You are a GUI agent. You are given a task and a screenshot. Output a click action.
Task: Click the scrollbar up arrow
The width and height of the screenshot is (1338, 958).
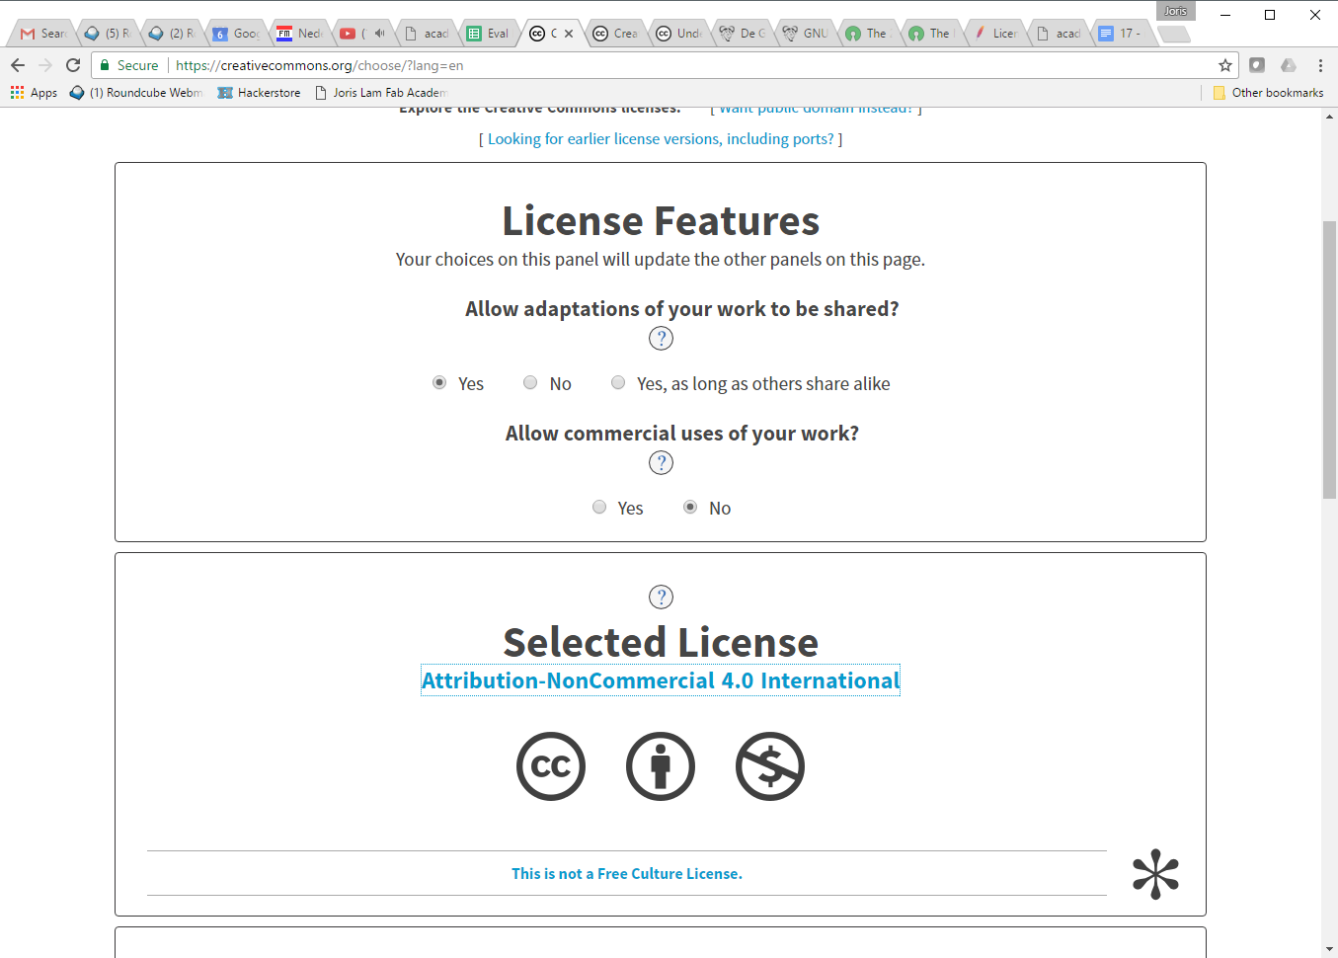pos(1329,116)
